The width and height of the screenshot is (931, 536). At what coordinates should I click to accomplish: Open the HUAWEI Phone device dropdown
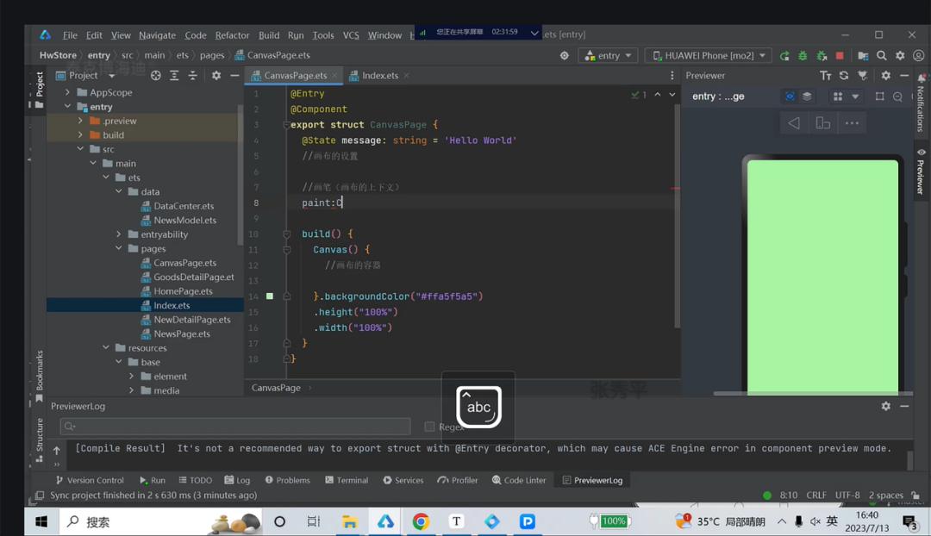[707, 56]
